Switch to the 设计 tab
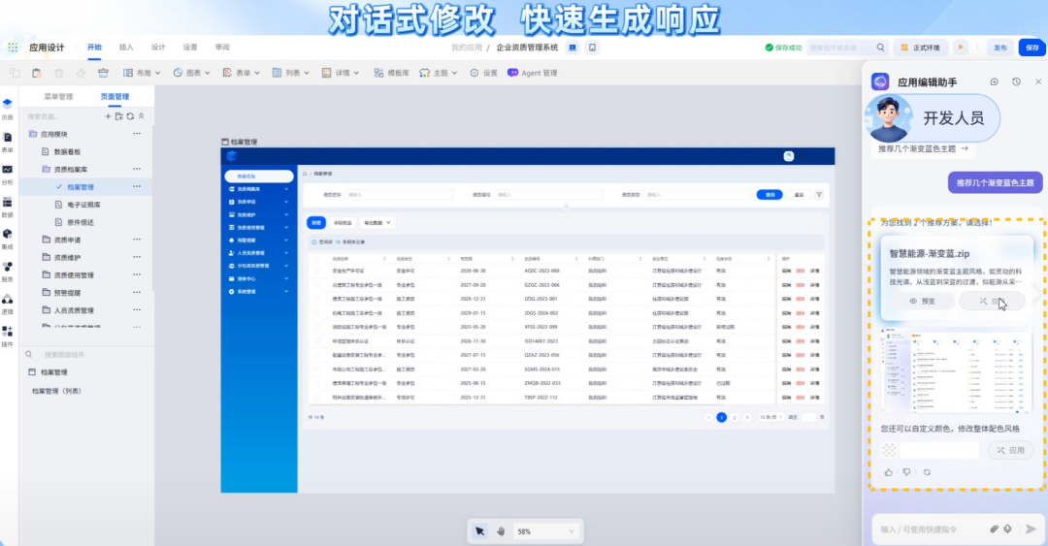Image resolution: width=1048 pixels, height=546 pixels. tap(158, 48)
